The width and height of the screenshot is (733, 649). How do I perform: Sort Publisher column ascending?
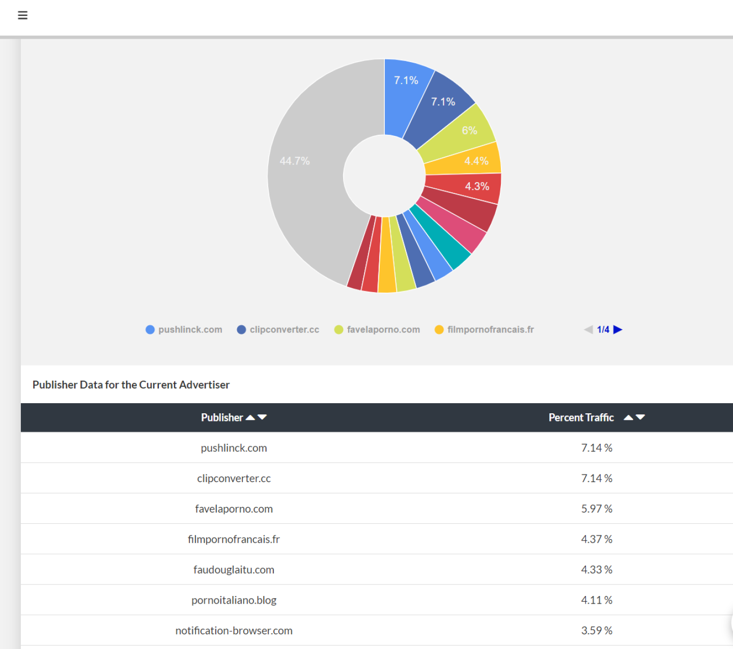click(x=250, y=417)
